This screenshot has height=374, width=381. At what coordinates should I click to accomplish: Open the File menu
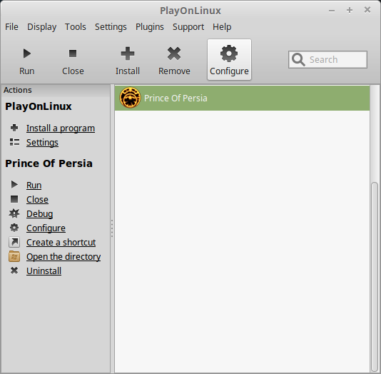coord(11,26)
